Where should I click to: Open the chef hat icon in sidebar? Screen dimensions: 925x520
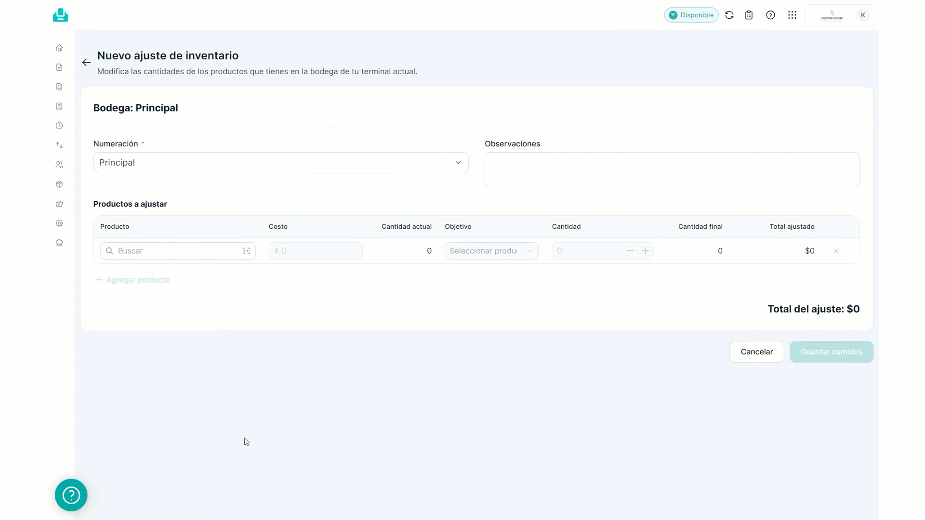click(x=59, y=243)
